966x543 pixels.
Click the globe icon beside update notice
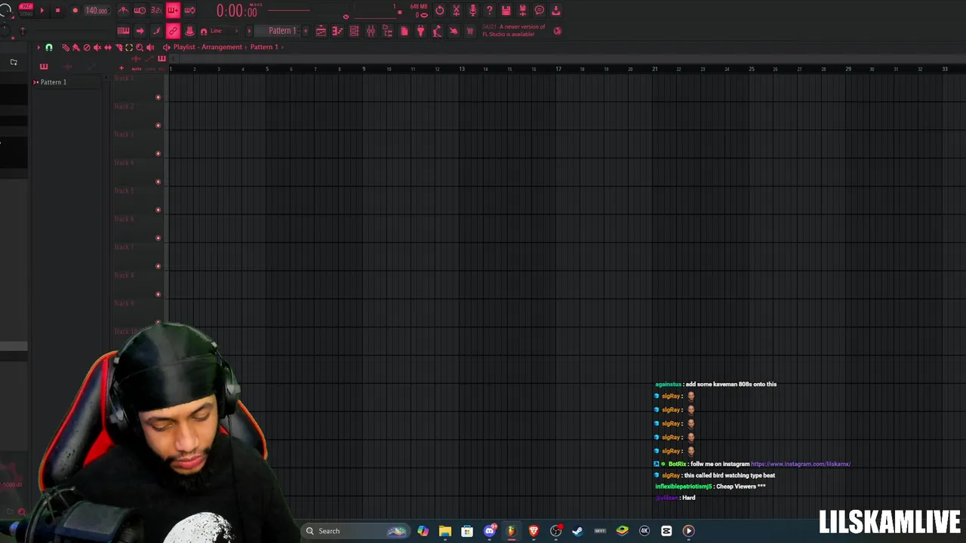point(558,31)
